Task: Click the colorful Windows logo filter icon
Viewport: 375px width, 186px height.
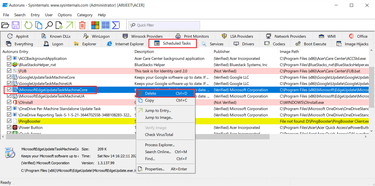Action: click(95, 25)
